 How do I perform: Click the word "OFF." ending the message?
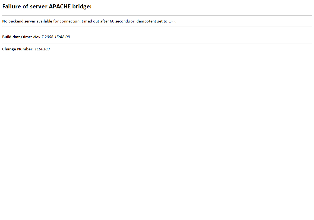pyautogui.click(x=172, y=21)
